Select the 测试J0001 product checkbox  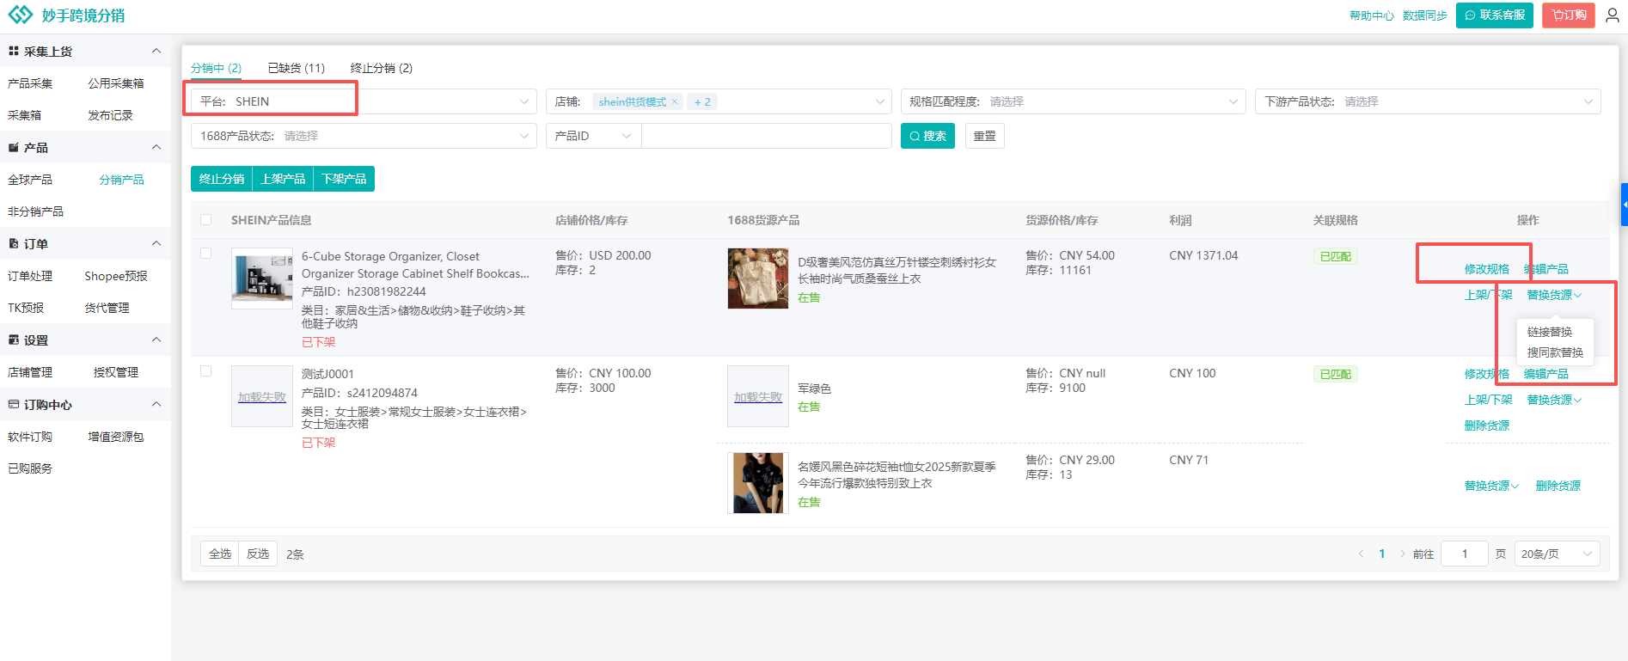(206, 371)
